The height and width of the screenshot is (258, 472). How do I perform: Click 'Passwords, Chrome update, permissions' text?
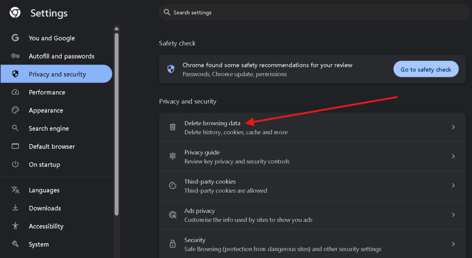[235, 74]
